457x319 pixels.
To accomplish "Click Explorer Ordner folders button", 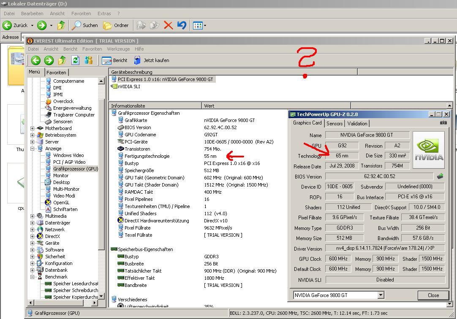I will click(116, 25).
